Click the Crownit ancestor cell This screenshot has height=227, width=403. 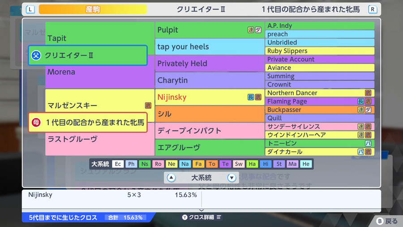(319, 85)
